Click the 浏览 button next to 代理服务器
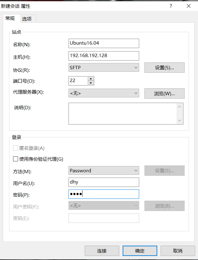Screen dimensions: 198x260 click(x=164, y=93)
